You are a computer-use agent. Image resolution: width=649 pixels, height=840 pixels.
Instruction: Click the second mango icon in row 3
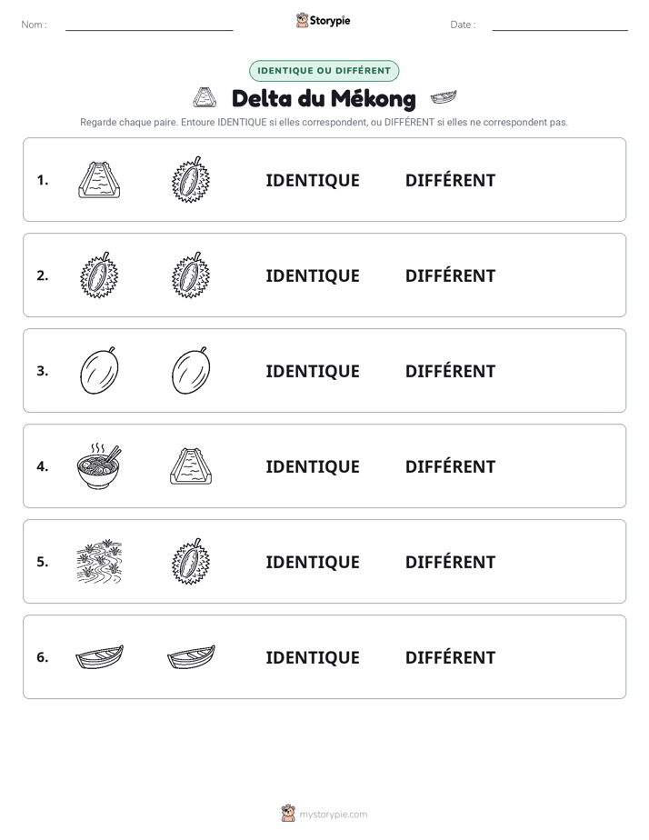point(191,370)
